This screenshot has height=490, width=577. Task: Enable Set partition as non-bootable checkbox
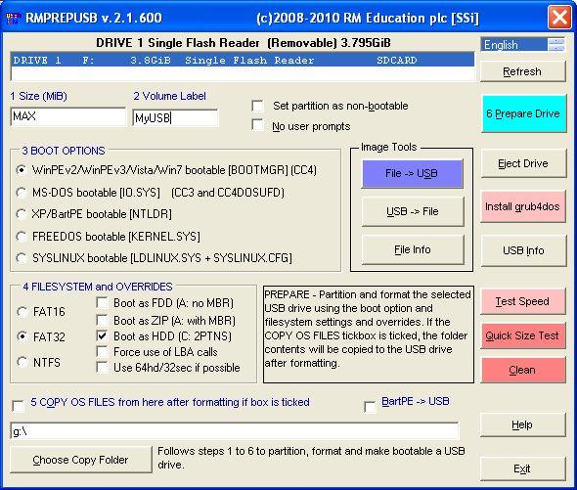(x=257, y=106)
